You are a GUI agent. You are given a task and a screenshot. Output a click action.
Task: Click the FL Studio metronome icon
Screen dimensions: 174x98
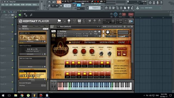49,2
